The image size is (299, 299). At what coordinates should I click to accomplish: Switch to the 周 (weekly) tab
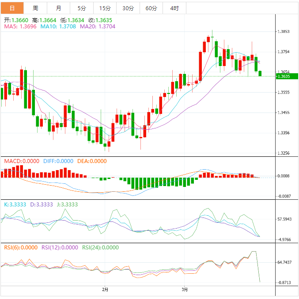35,8
